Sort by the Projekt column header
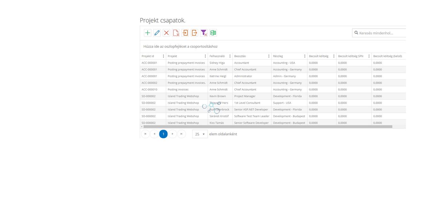Viewport: 423px width, 216px height. [173, 56]
